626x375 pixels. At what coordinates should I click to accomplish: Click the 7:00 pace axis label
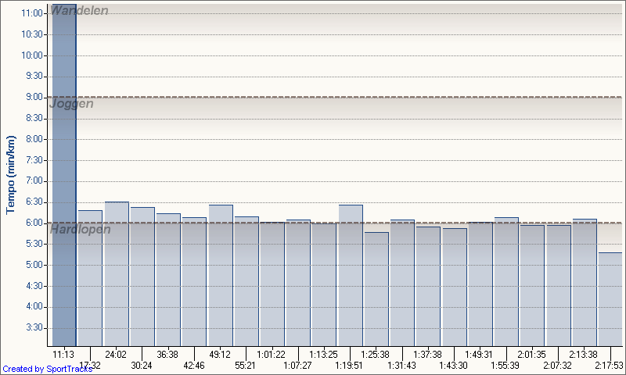[34, 181]
